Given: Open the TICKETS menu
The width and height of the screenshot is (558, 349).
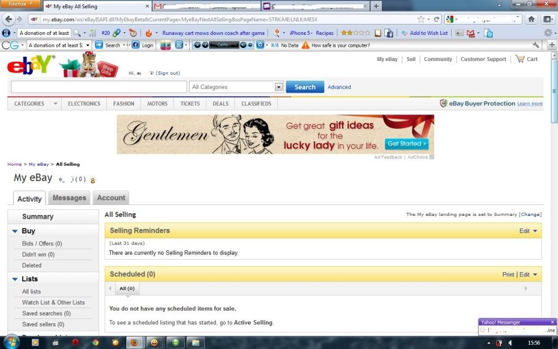Looking at the screenshot, I should (190, 104).
